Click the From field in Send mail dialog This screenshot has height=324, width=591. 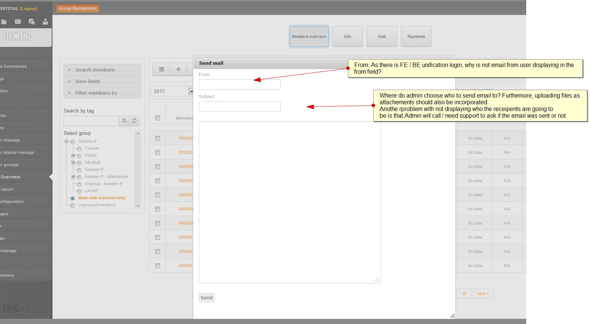[240, 85]
